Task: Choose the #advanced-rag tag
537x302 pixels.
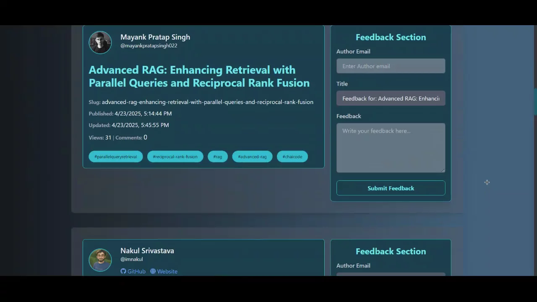Action: (252, 156)
